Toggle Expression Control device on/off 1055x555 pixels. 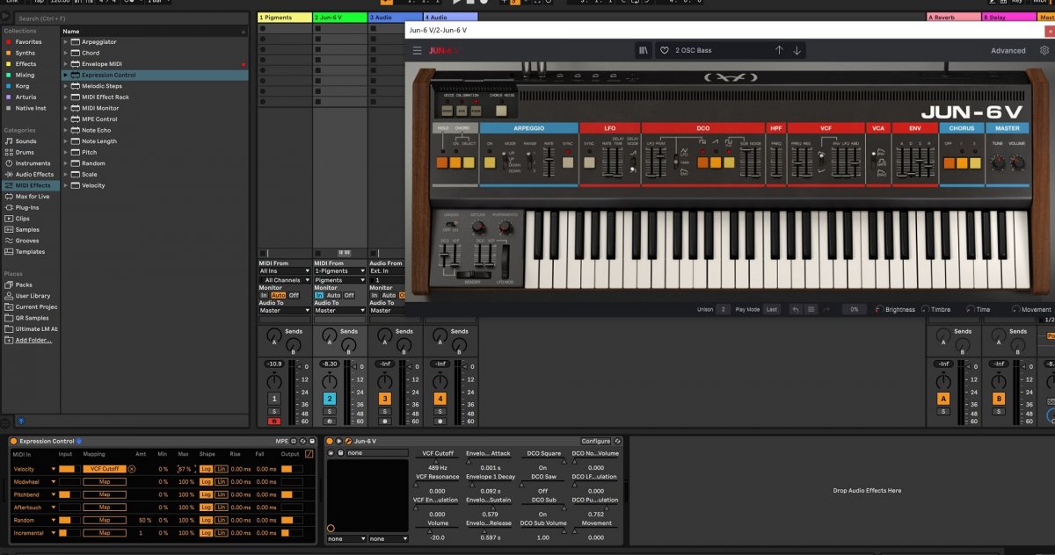pos(14,441)
